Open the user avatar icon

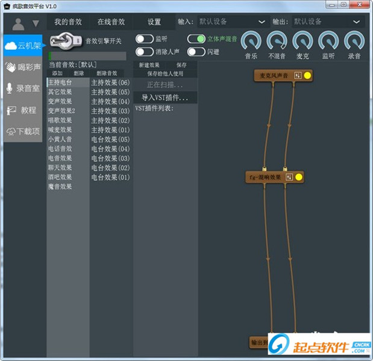click(x=18, y=24)
